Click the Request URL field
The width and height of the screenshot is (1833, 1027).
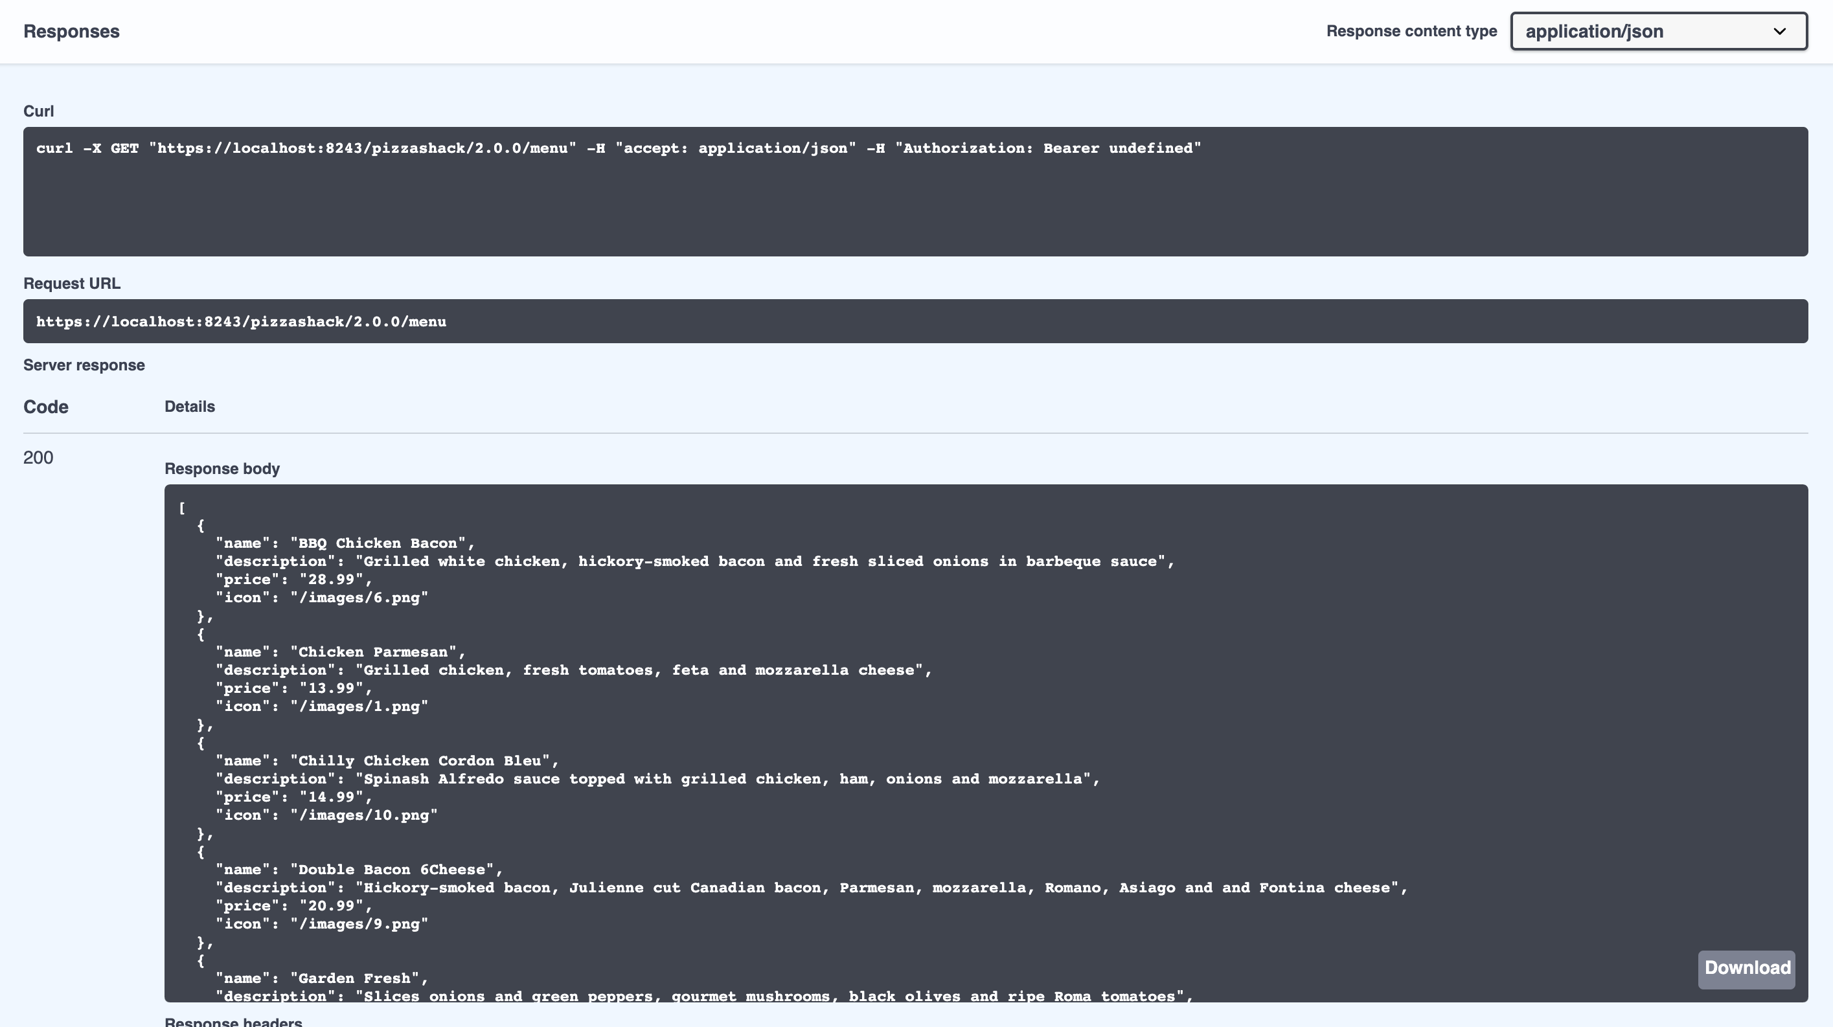pyautogui.click(x=242, y=321)
